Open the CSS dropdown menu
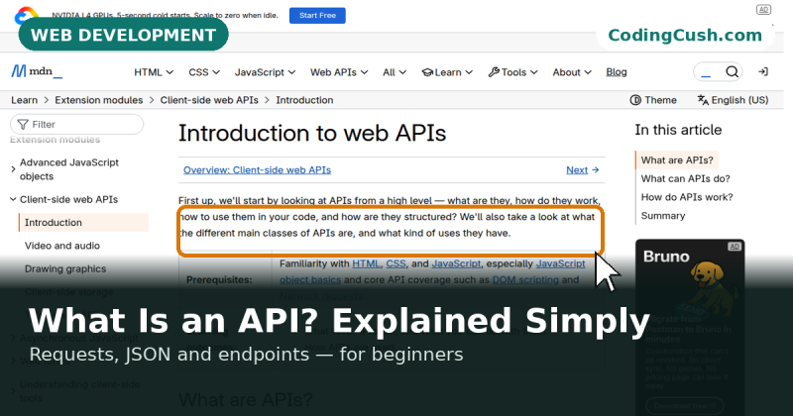This screenshot has height=416, width=793. tap(204, 72)
